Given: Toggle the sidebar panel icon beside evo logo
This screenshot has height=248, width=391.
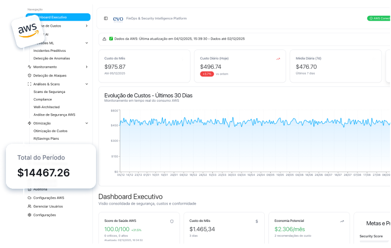Looking at the screenshot, I should pyautogui.click(x=105, y=18).
